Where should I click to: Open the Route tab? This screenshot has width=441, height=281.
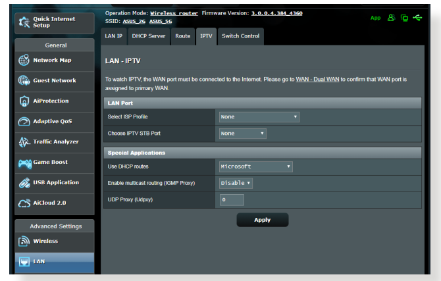click(x=182, y=36)
